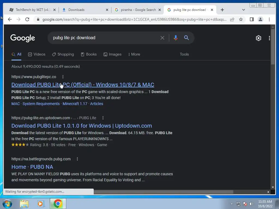279x209 pixels.
Task: Click the Google logo
Action: point(23,38)
